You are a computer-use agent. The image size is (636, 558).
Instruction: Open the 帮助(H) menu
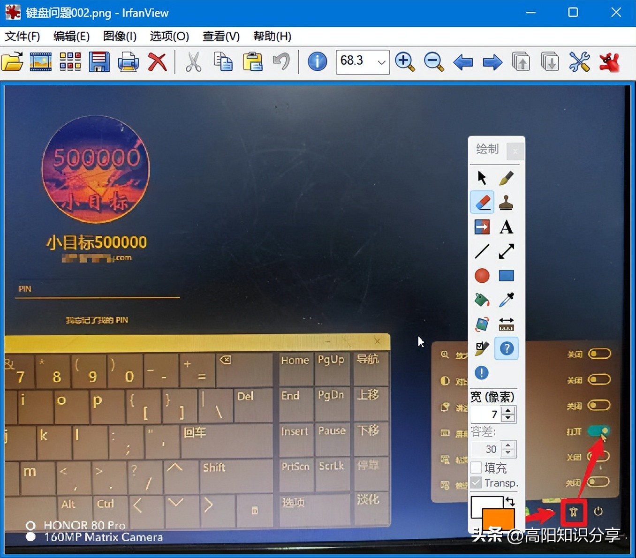pyautogui.click(x=272, y=36)
